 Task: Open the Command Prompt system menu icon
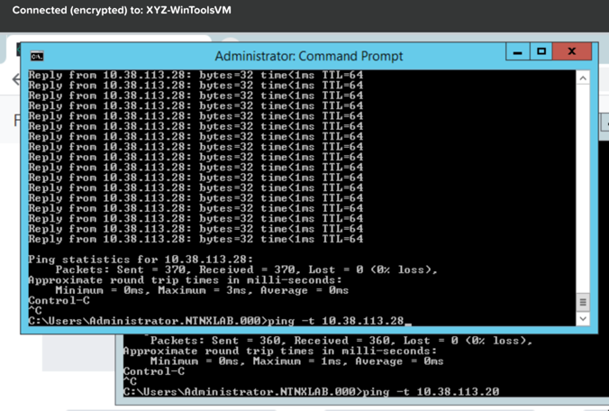37,56
